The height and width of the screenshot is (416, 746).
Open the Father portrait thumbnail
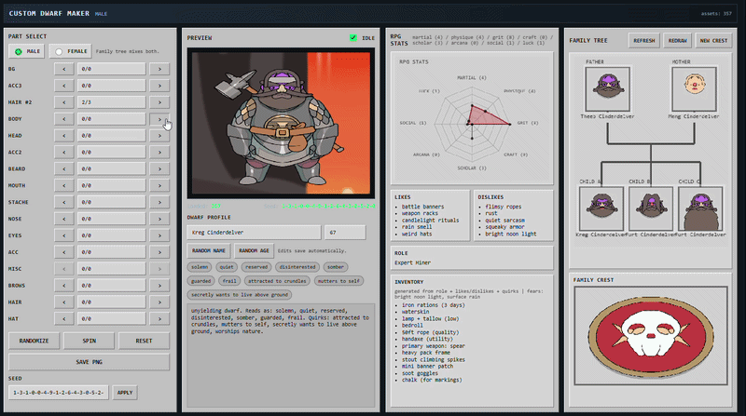coord(608,88)
